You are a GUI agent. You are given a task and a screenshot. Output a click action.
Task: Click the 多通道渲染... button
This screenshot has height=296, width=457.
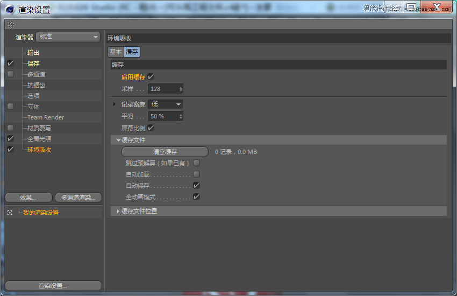(x=78, y=198)
